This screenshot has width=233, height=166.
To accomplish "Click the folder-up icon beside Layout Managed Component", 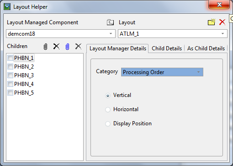I will point(110,22).
